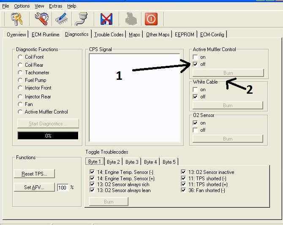Check Active Muffler Control on checkbox
This screenshot has height=225, width=283.
(195, 57)
